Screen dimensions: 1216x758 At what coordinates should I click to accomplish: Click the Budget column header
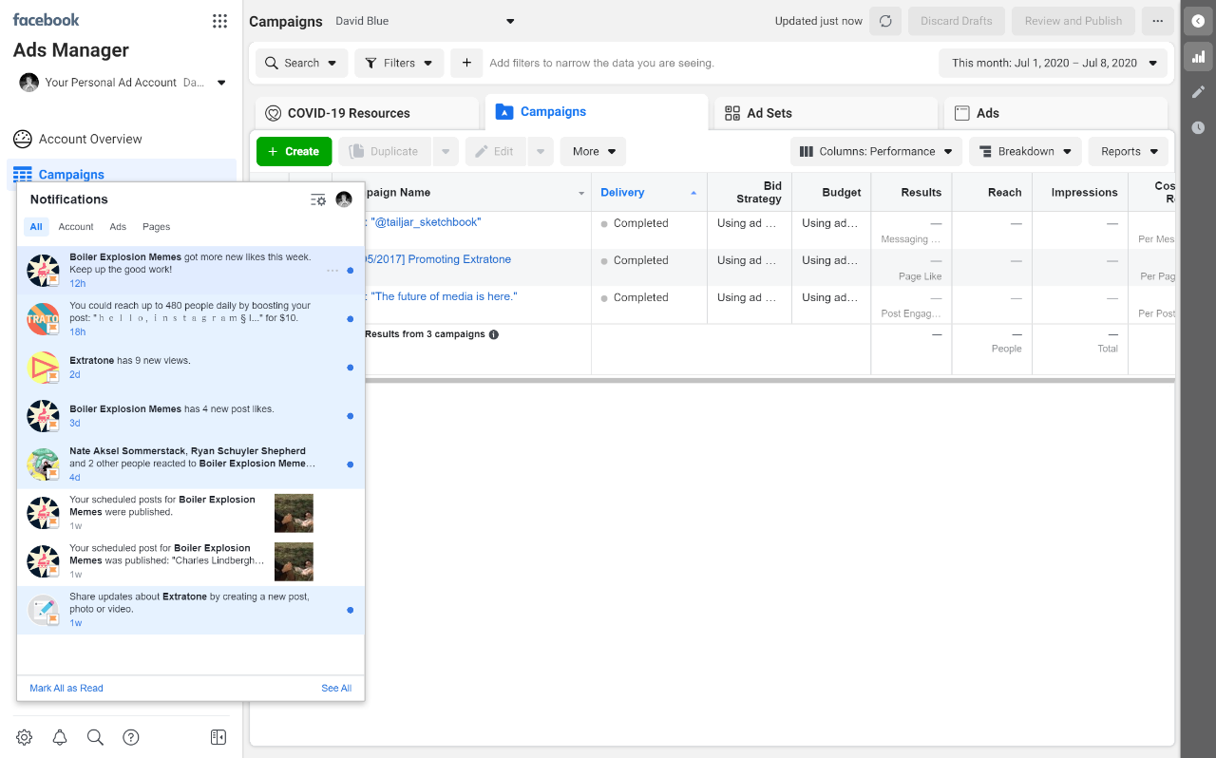point(831,192)
